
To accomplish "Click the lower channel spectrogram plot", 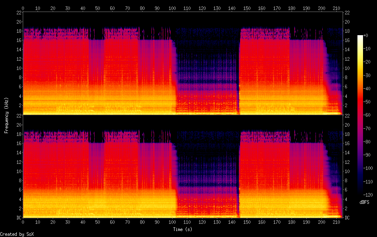I will (183, 167).
